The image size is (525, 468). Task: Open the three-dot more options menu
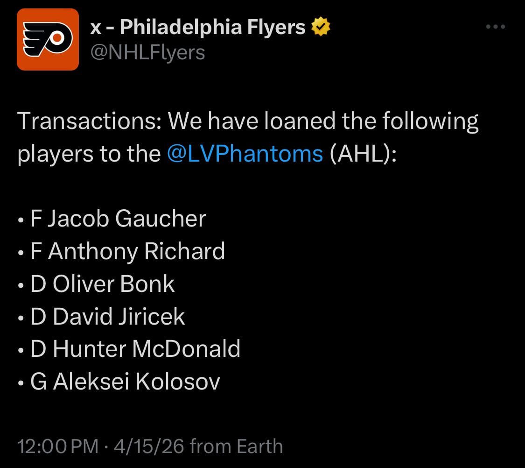[x=495, y=27]
